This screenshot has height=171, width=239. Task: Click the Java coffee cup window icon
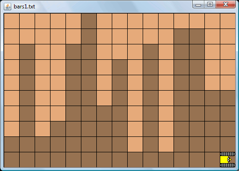pyautogui.click(x=7, y=7)
